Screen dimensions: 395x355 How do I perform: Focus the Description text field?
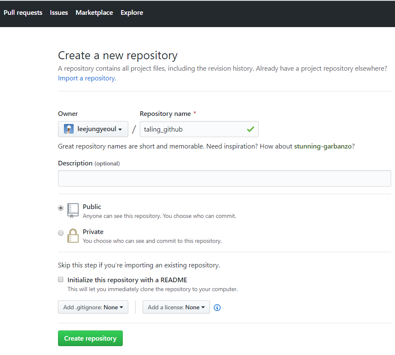click(x=224, y=178)
